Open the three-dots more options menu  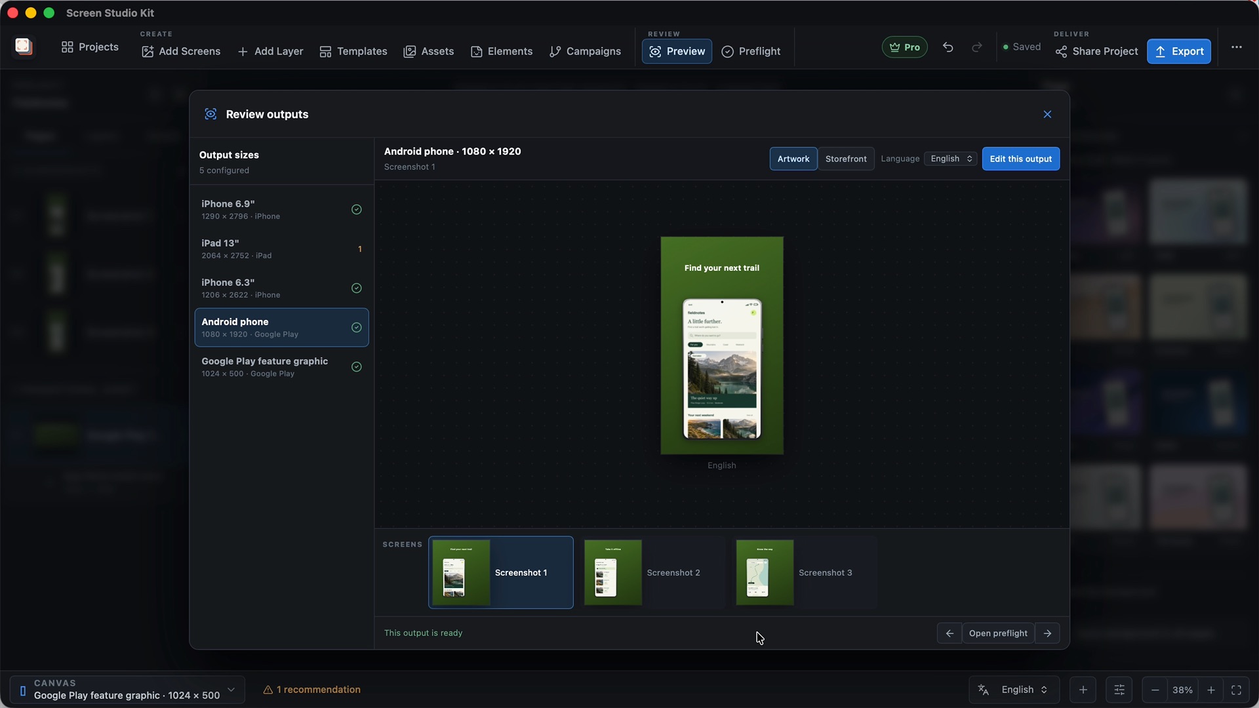(1236, 47)
